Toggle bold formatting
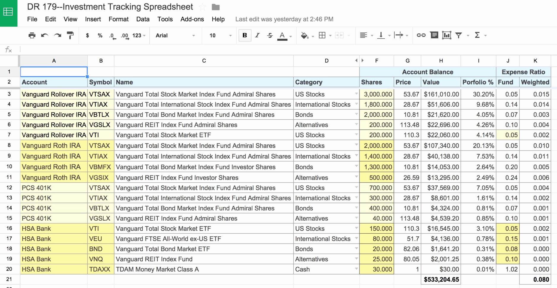The height and width of the screenshot is (288, 557). pos(244,35)
